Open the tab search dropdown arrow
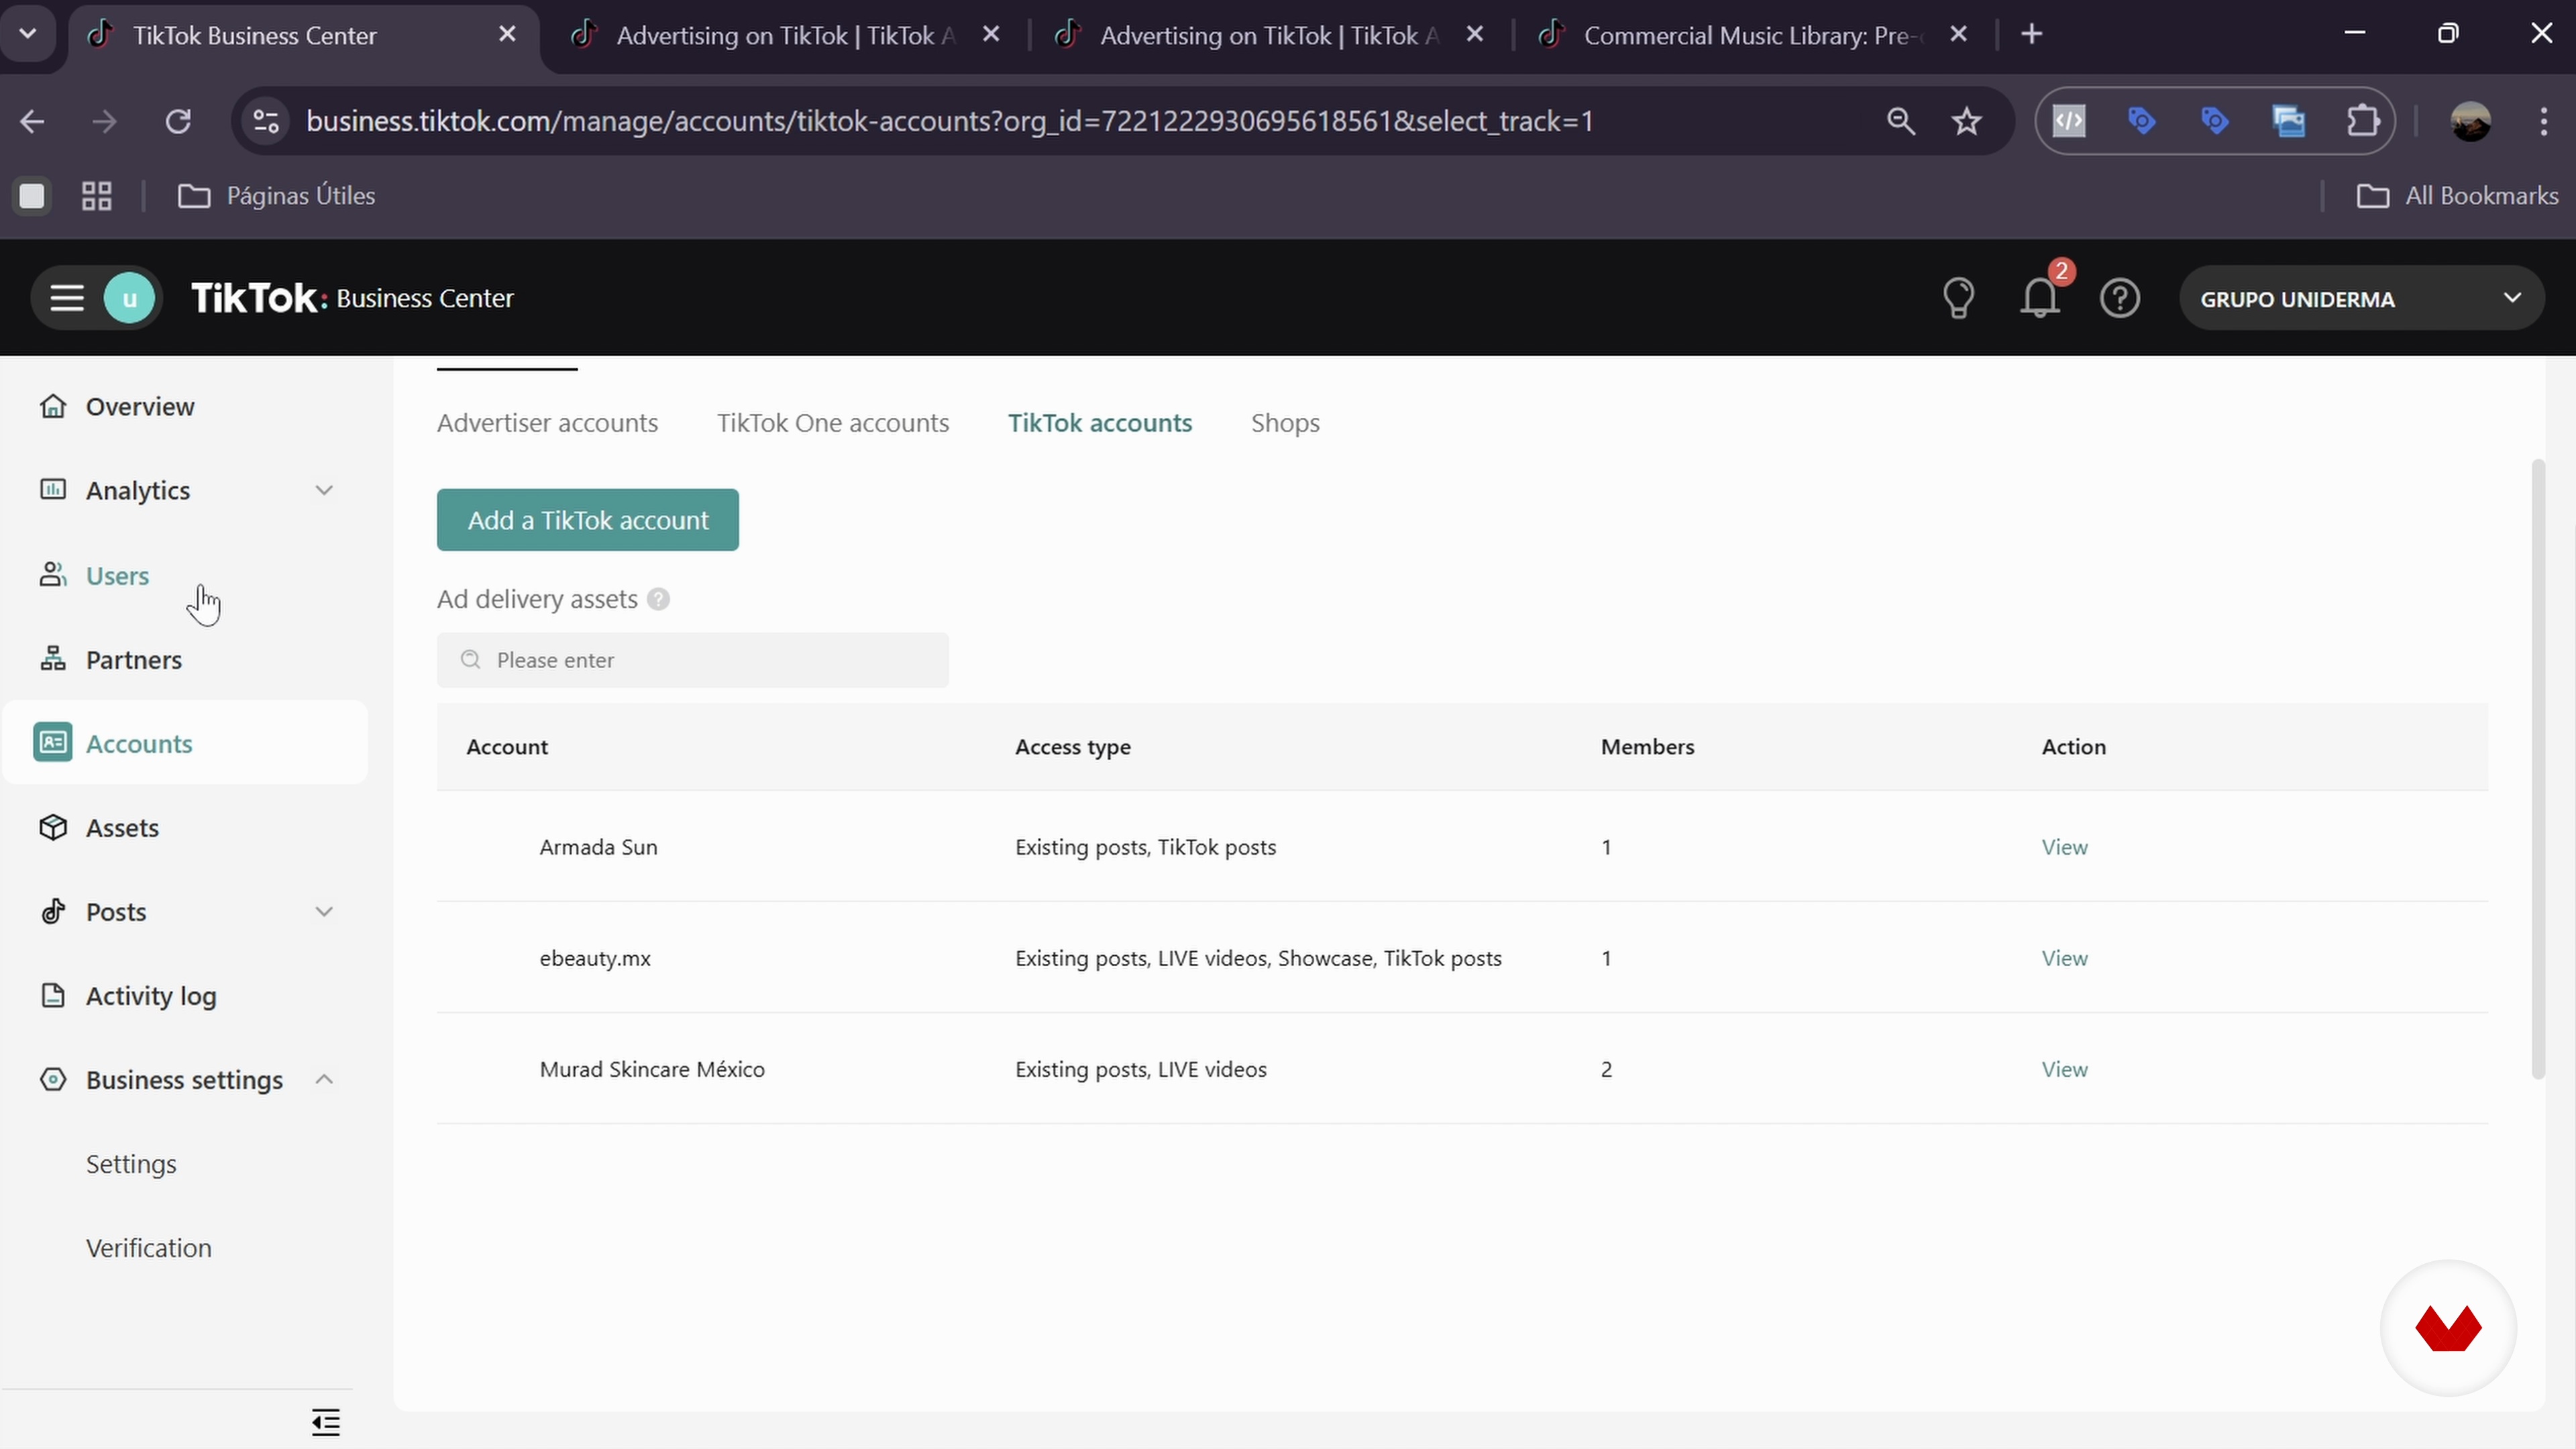 (28, 34)
